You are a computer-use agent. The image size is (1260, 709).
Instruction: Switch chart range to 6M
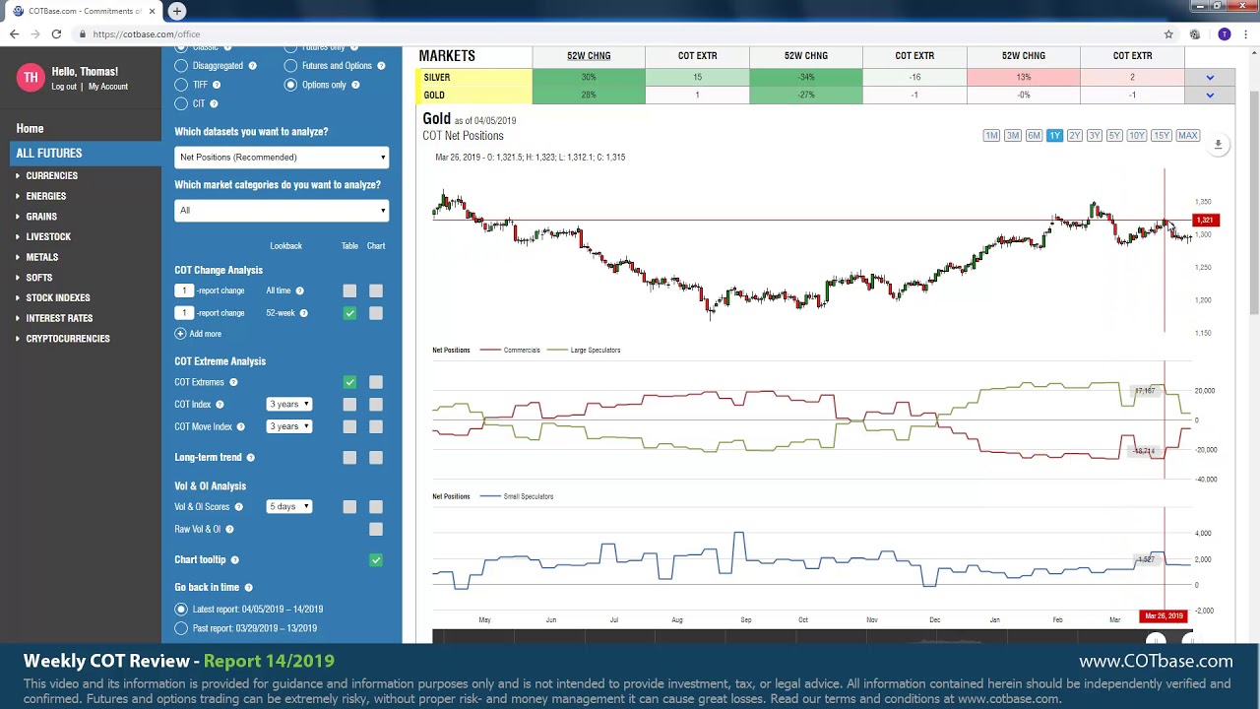(1034, 136)
